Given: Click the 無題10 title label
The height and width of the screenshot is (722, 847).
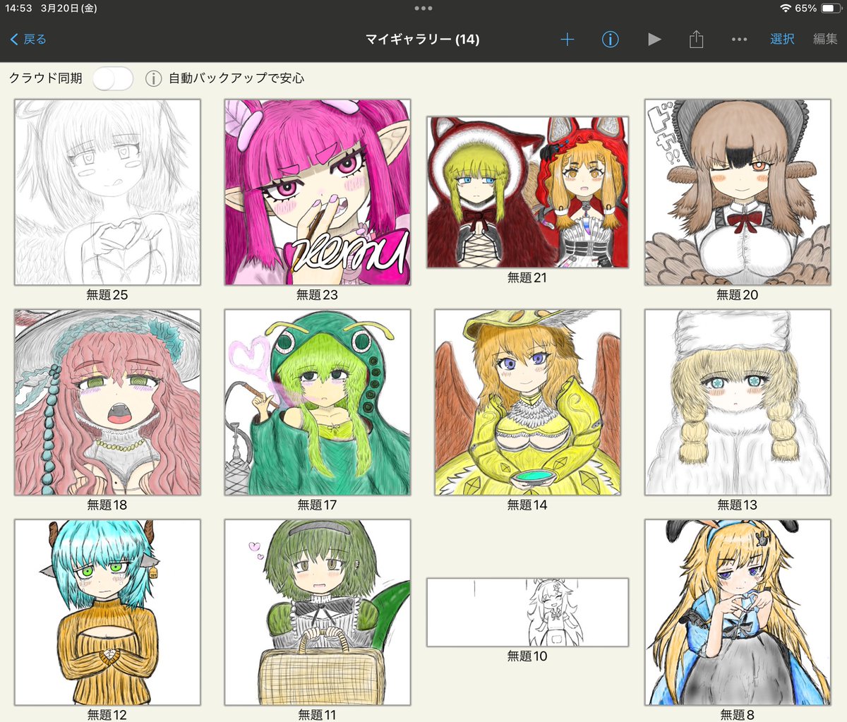Looking at the screenshot, I should pos(527,656).
